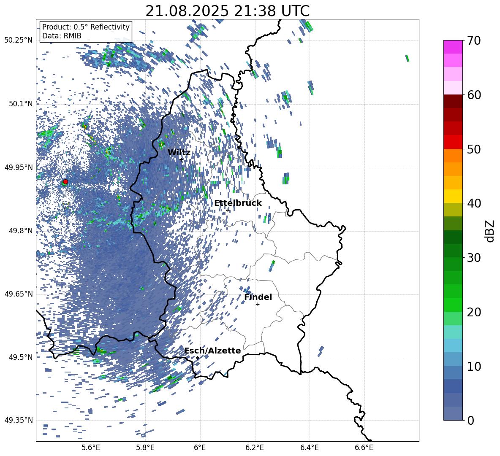Click the dBZ colorbar axis label
Viewport: 500px width, 456px height.
pyautogui.click(x=490, y=231)
